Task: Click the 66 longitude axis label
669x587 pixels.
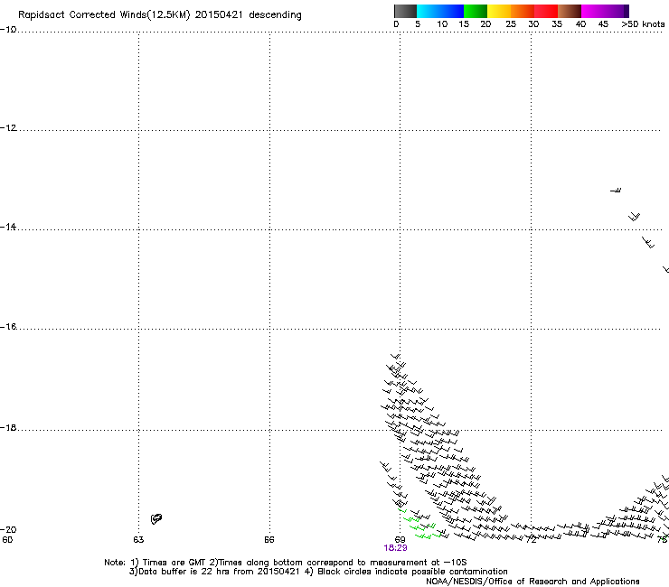Action: [269, 540]
